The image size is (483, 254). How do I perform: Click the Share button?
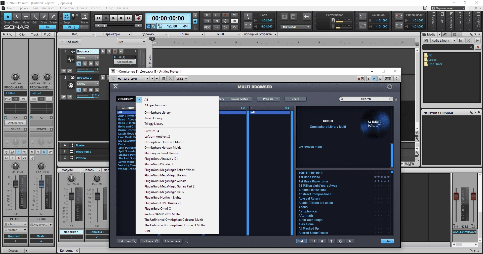click(x=295, y=99)
